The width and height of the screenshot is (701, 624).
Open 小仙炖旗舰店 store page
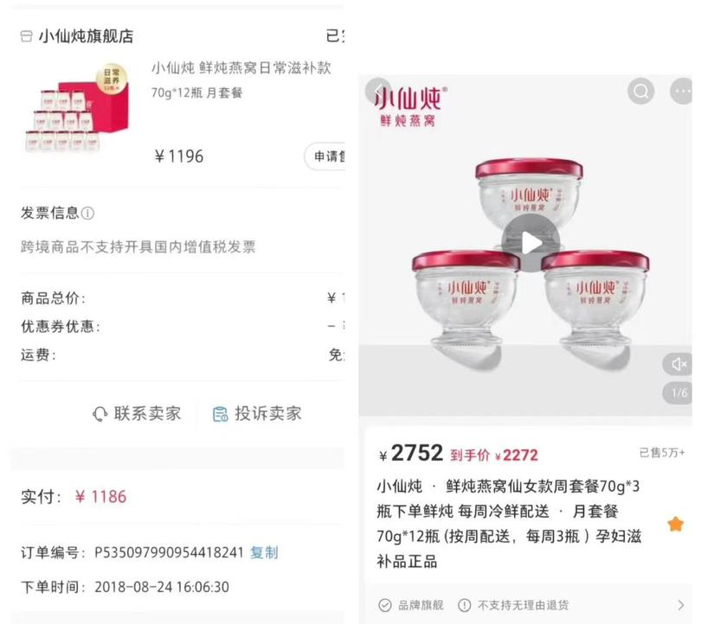pyautogui.click(x=86, y=36)
